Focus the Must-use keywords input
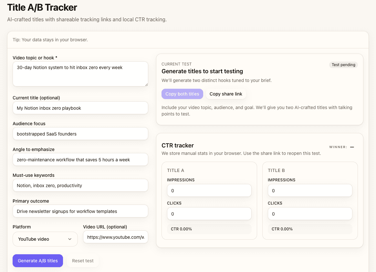 80,185
